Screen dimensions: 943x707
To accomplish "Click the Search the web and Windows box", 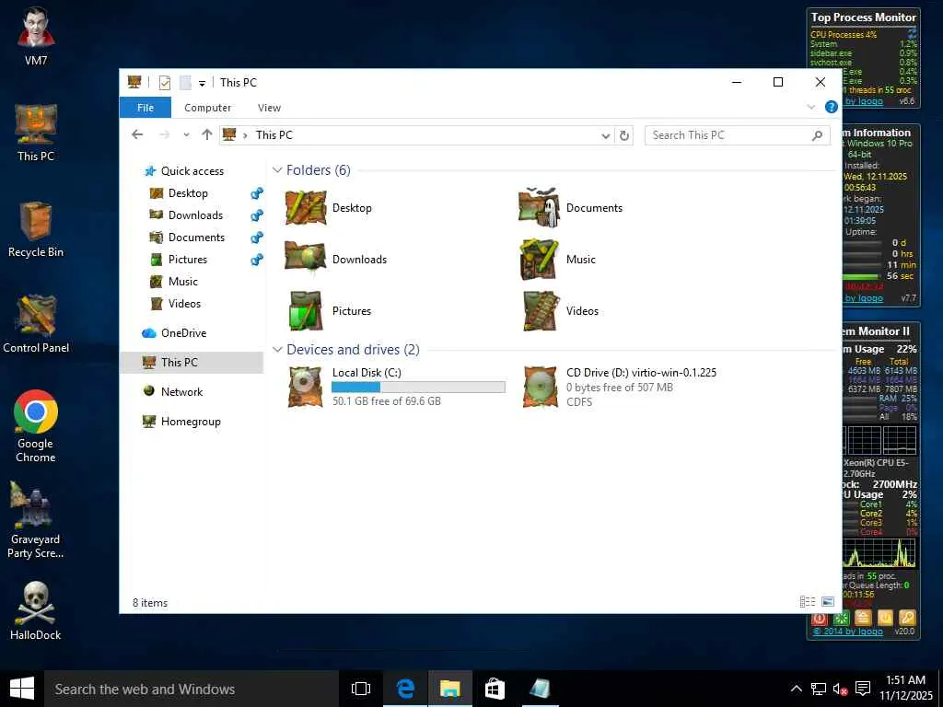I will 192,689.
